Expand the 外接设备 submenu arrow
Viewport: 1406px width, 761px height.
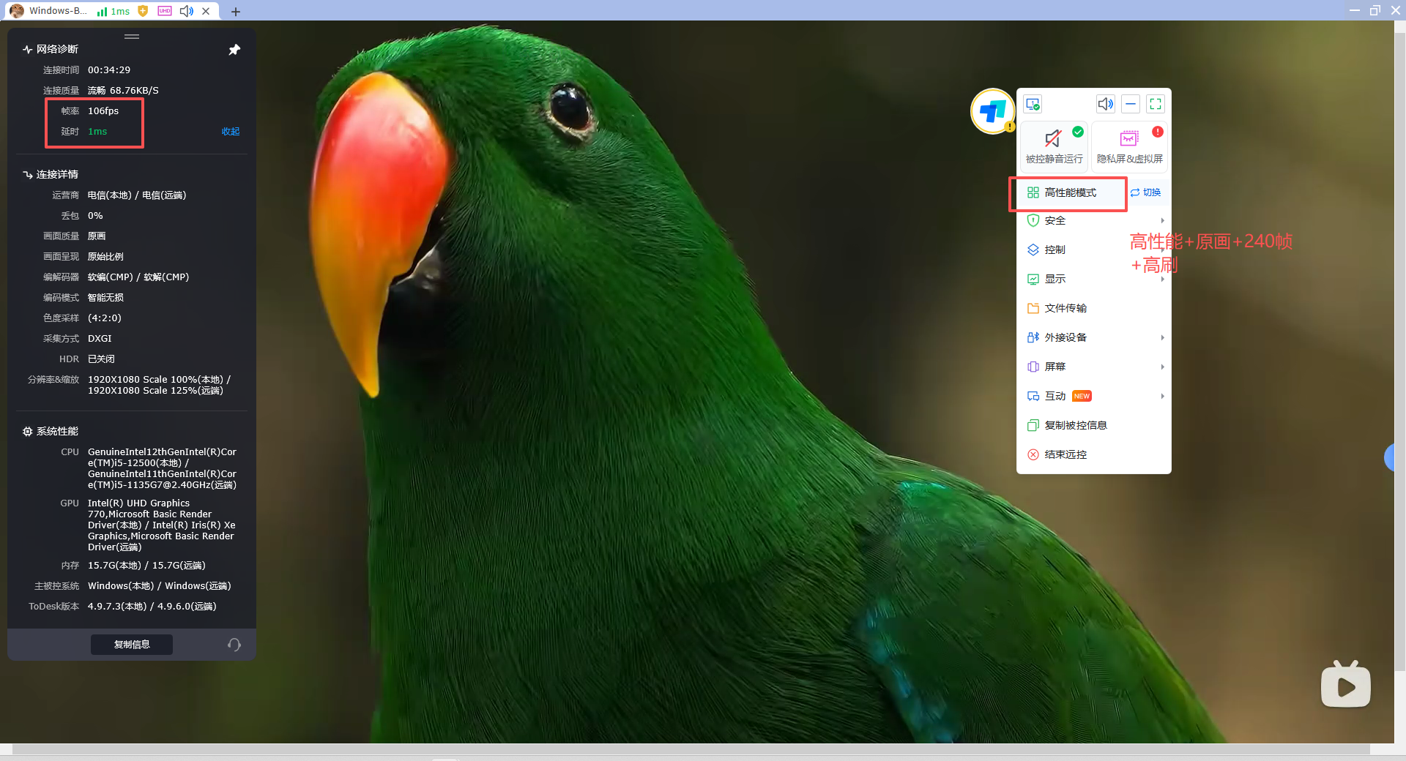[1162, 337]
